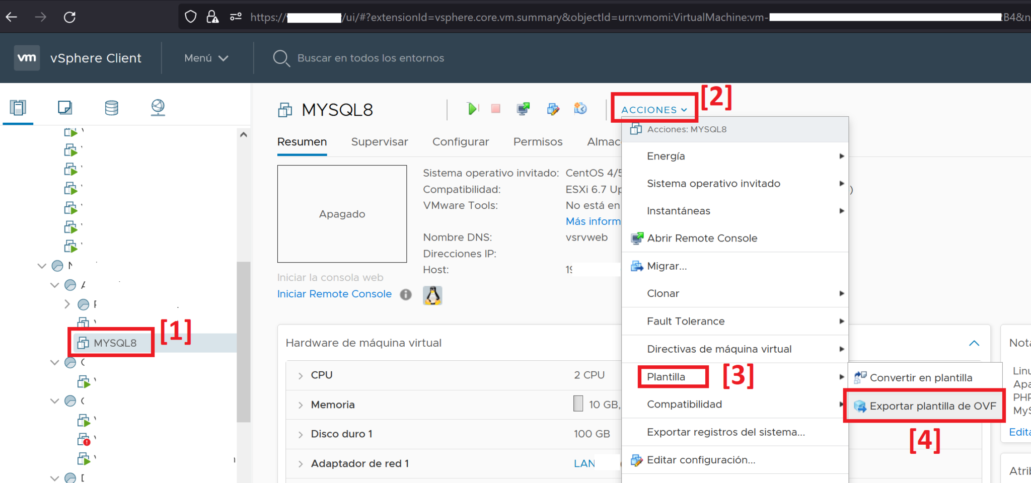Screen dimensions: 1031x483
Task: Power on MYSQL8 with the green play icon
Action: pyautogui.click(x=472, y=109)
